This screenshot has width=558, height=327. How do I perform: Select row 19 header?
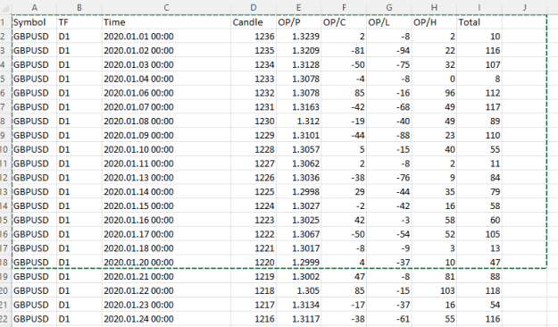click(x=4, y=276)
